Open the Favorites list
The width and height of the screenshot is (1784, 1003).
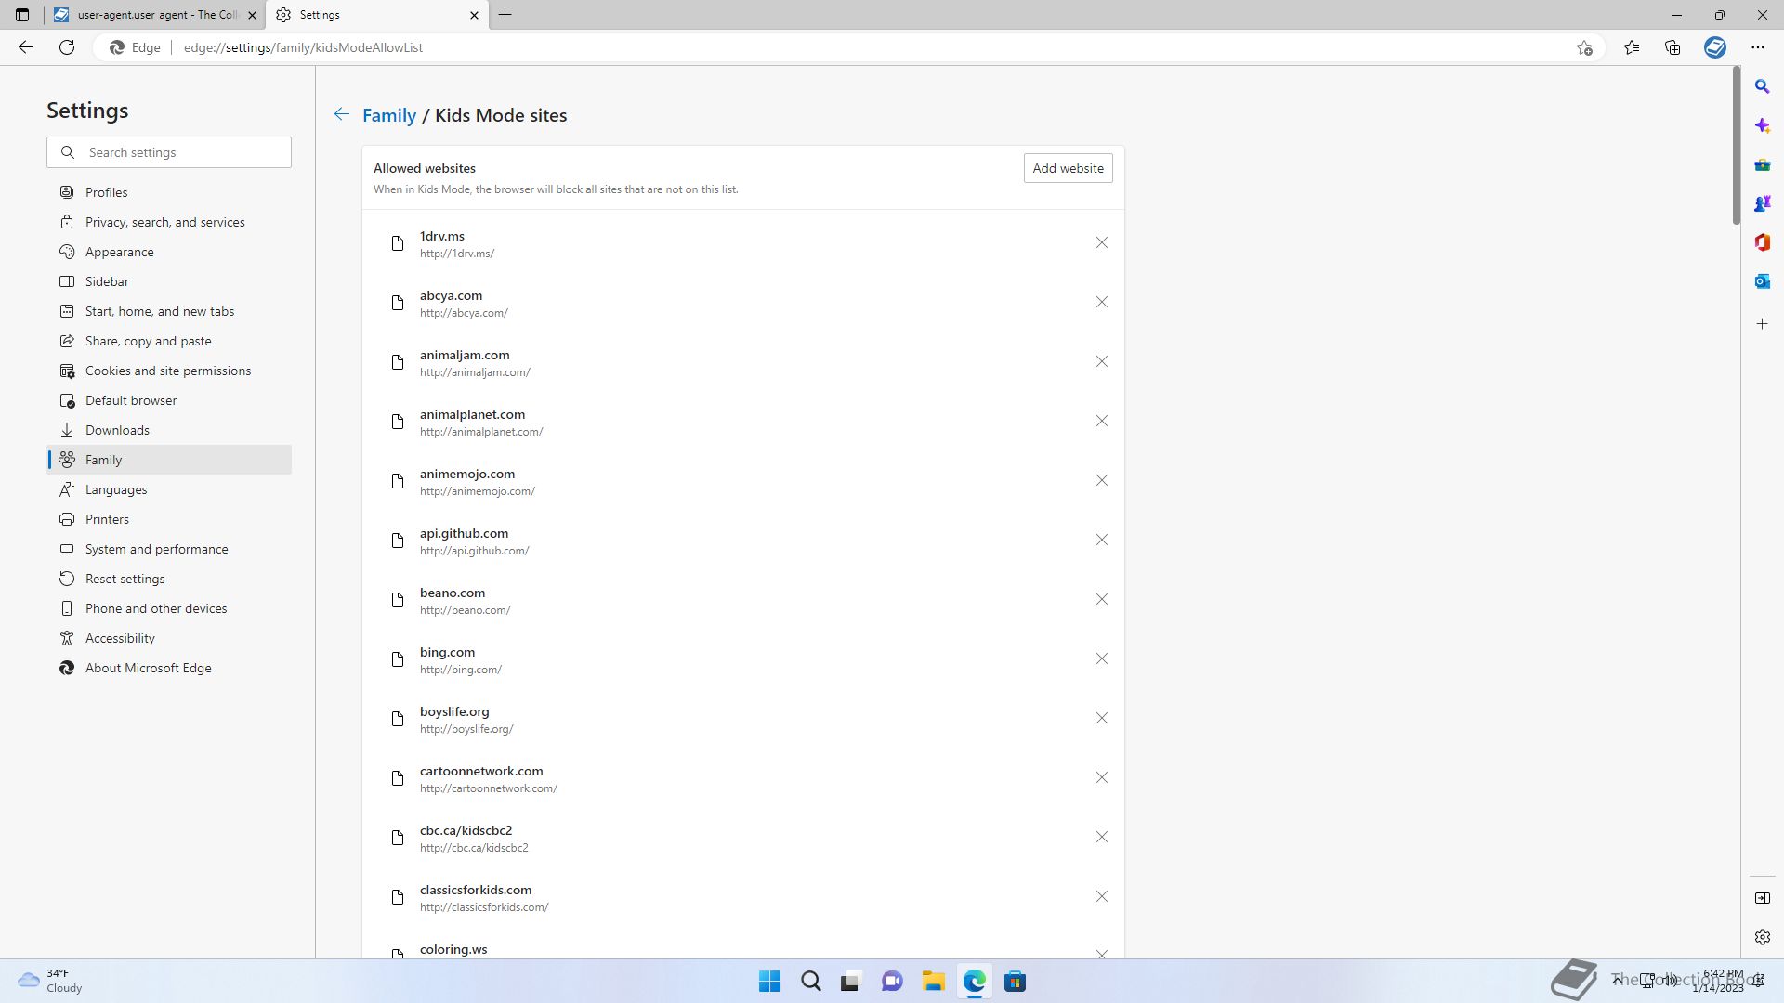tap(1632, 47)
